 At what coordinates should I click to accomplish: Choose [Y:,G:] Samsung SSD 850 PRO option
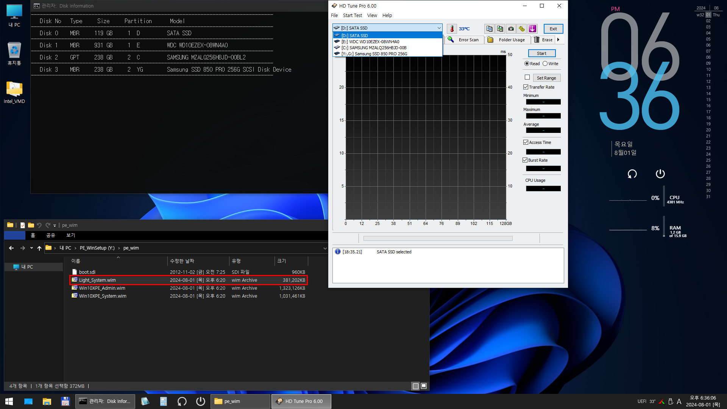[387, 54]
